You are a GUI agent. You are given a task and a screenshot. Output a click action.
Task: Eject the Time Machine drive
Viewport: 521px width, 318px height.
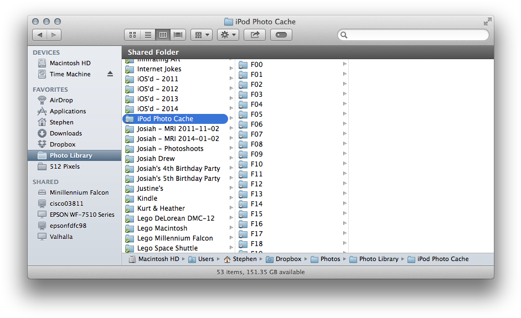(110, 74)
